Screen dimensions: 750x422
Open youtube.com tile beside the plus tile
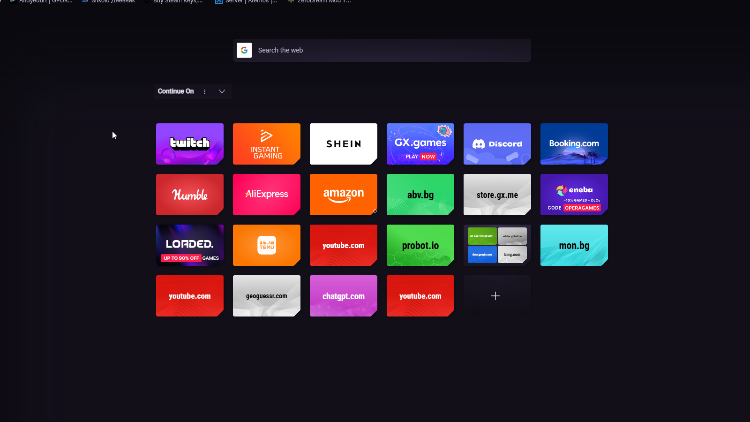[420, 296]
